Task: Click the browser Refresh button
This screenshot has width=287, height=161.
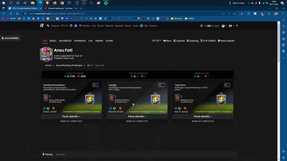Action: (x=11, y=13)
